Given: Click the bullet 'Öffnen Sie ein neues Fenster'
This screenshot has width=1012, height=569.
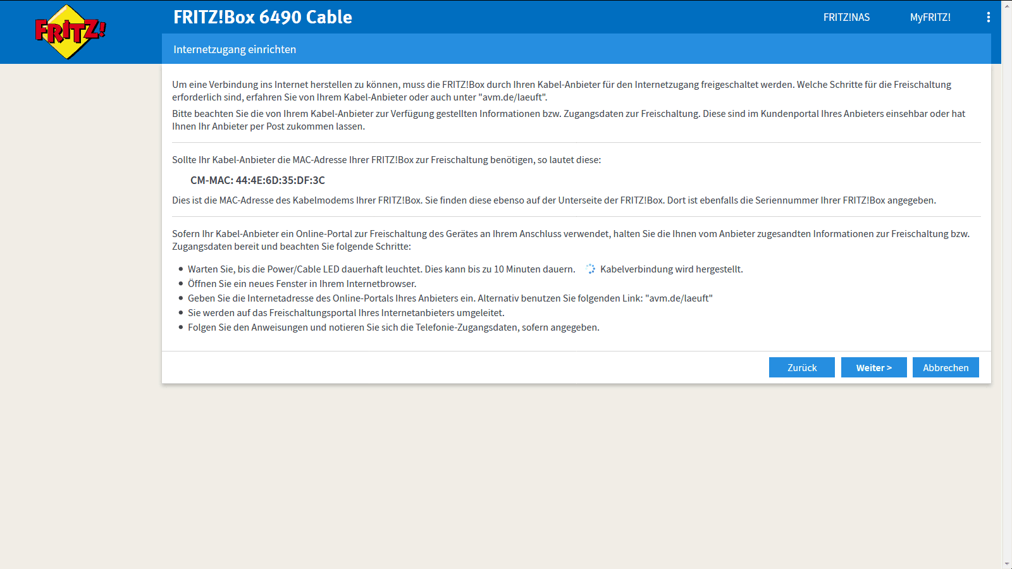Looking at the screenshot, I should 302,284.
